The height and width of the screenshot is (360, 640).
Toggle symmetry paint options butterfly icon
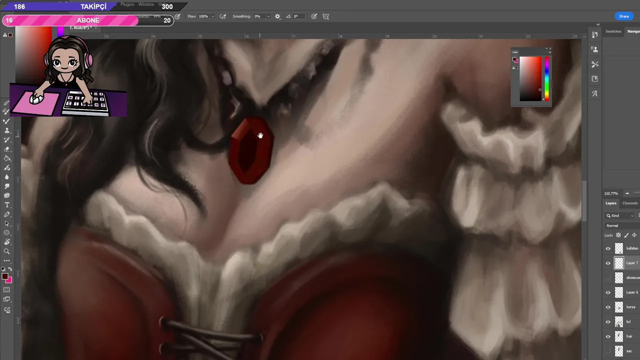[x=326, y=16]
